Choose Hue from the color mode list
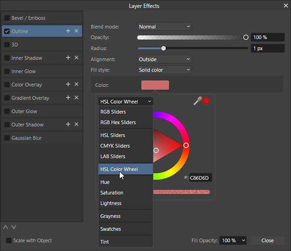 tap(126, 182)
